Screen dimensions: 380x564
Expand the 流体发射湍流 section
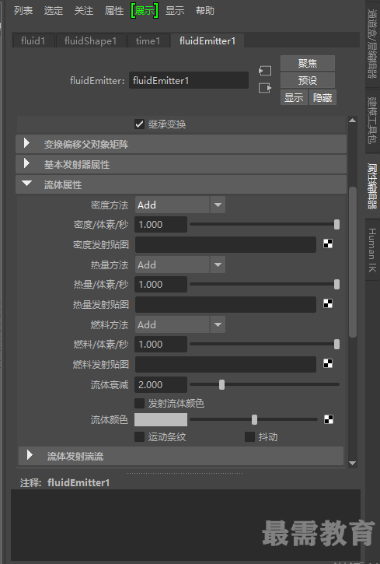[x=181, y=456]
